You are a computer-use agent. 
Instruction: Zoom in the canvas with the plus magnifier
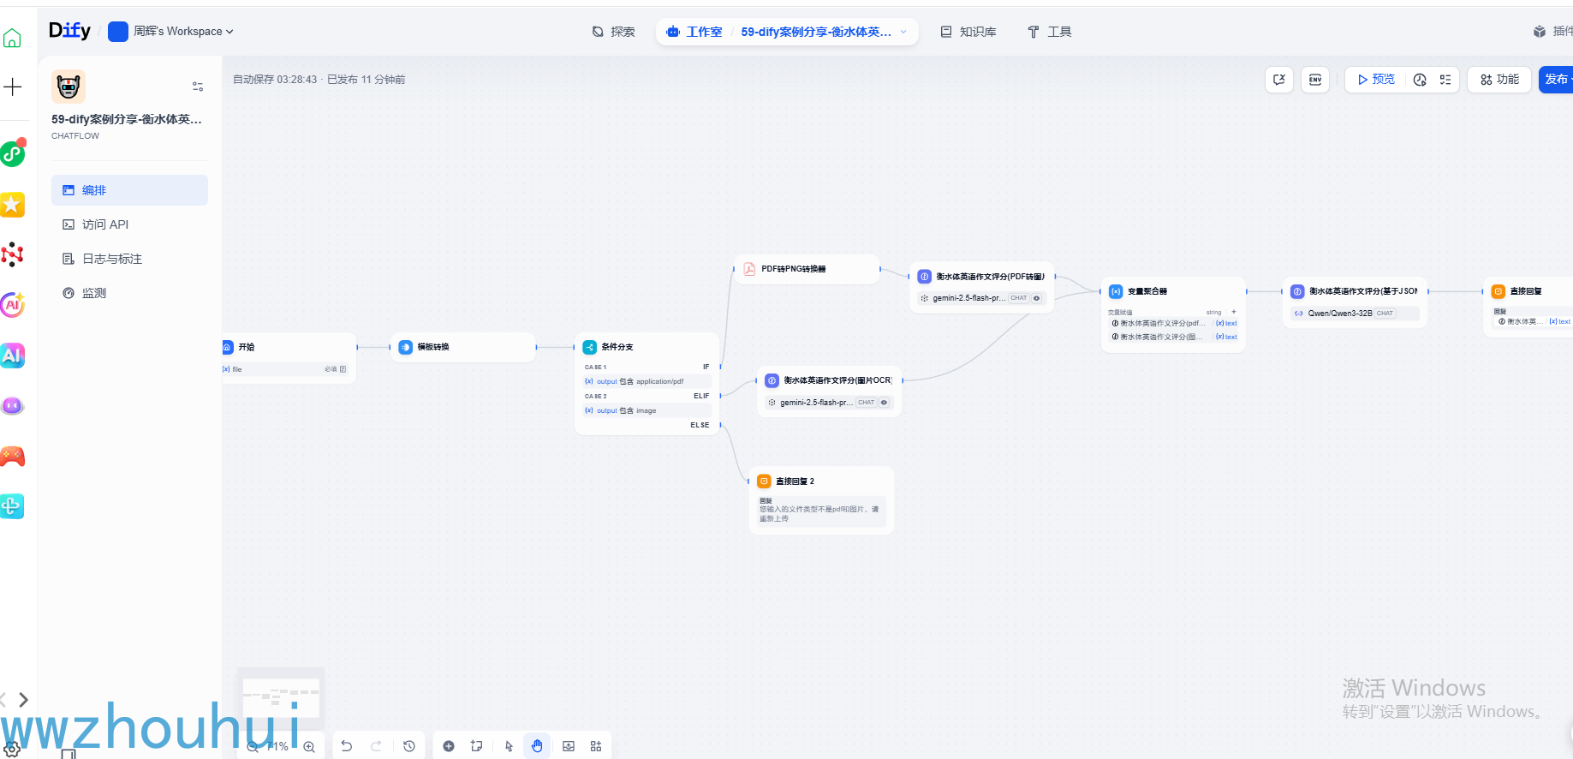pos(309,746)
